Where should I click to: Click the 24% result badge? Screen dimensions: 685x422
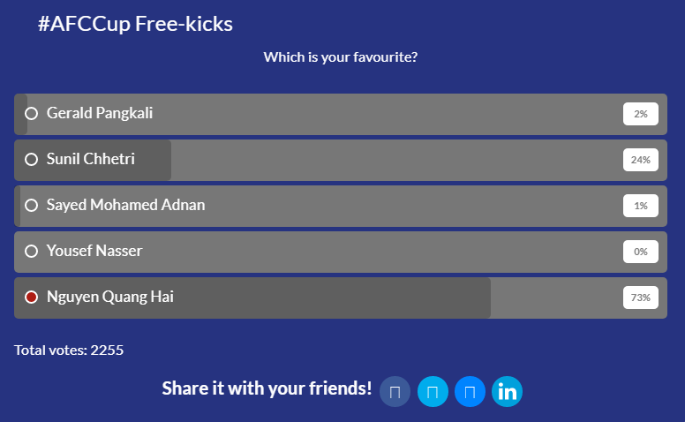coord(641,160)
